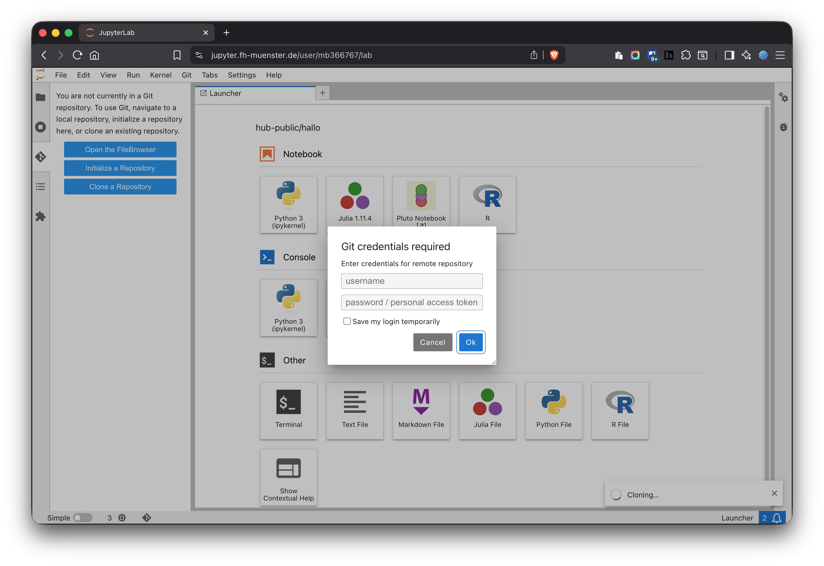Open the Kernel menu
This screenshot has width=824, height=566.
[x=160, y=75]
